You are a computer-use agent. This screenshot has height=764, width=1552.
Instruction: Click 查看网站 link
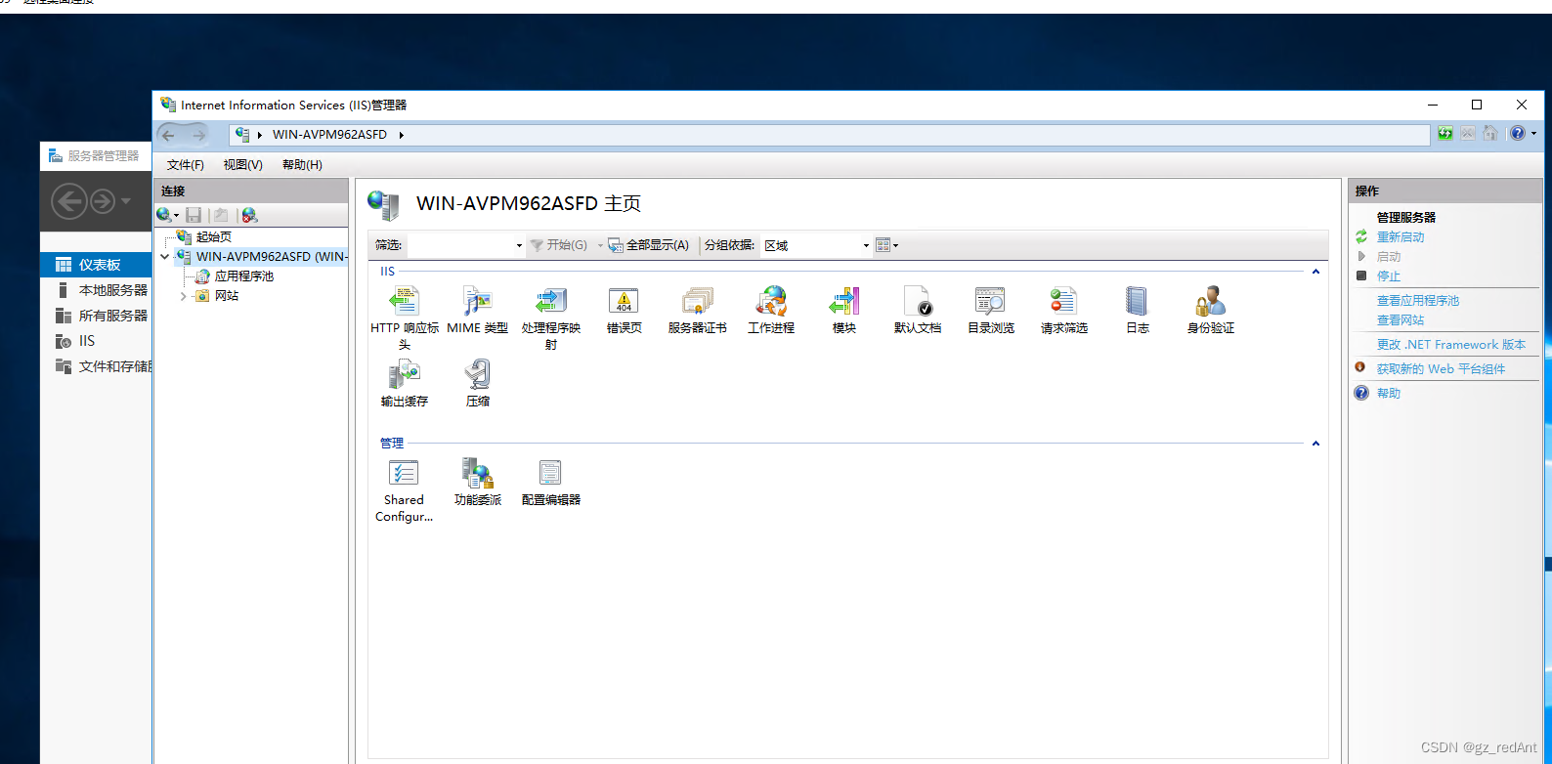click(1401, 320)
